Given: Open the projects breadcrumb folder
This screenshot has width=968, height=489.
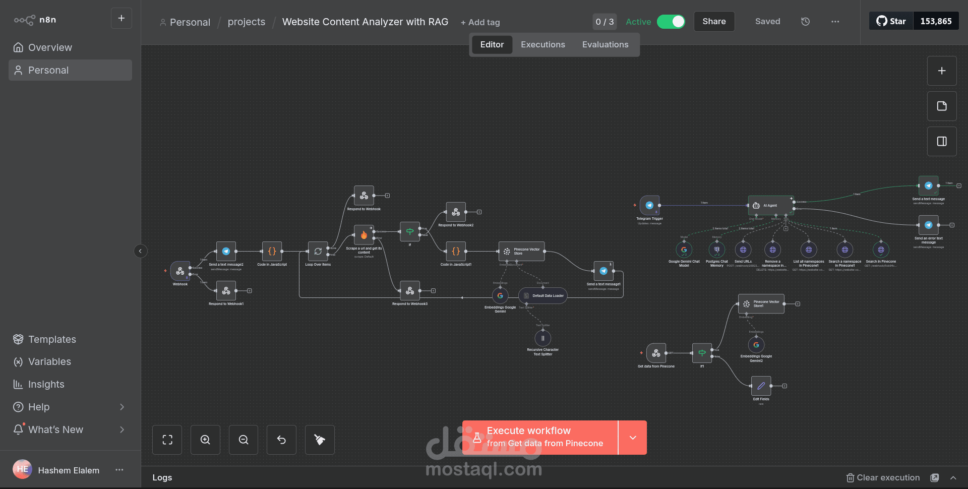Looking at the screenshot, I should (x=247, y=22).
